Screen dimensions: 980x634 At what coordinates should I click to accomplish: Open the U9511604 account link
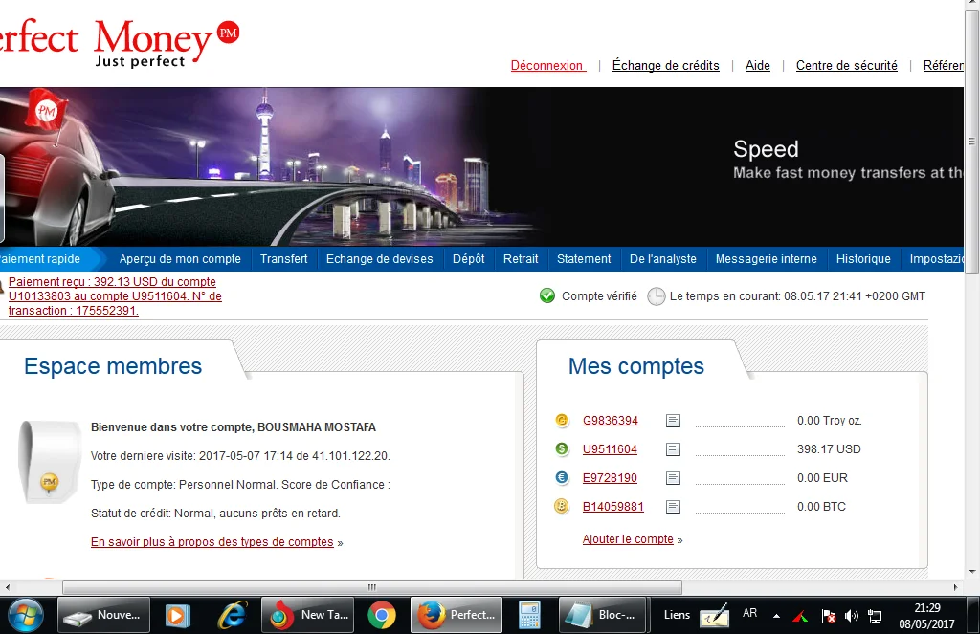tap(610, 449)
